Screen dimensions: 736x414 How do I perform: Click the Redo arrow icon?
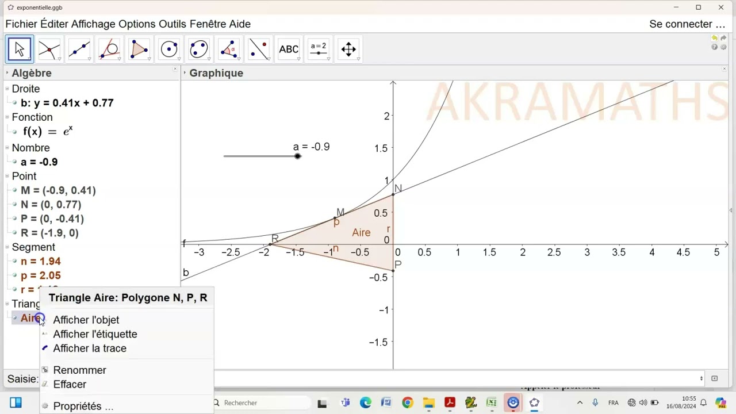(723, 39)
